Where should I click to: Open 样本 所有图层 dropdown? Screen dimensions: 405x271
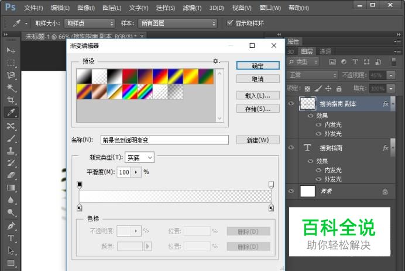click(177, 23)
